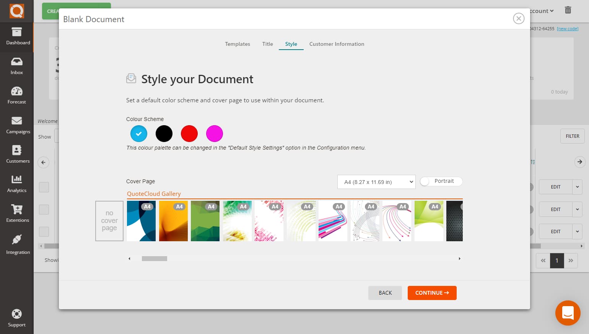Viewport: 589px width, 334px height.
Task: Open the A4 paper size dropdown
Action: 376,182
